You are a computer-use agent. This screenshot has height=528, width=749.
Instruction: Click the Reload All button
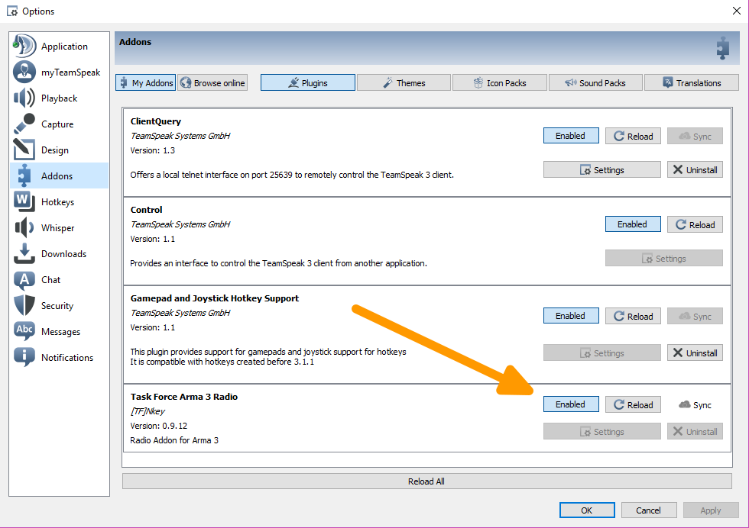tap(427, 481)
